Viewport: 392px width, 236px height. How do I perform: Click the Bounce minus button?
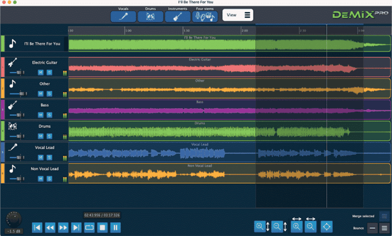click(372, 228)
